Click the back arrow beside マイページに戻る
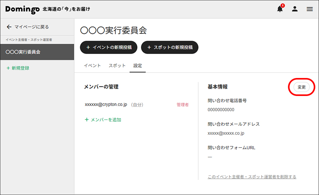The image size is (319, 195). [x=9, y=27]
